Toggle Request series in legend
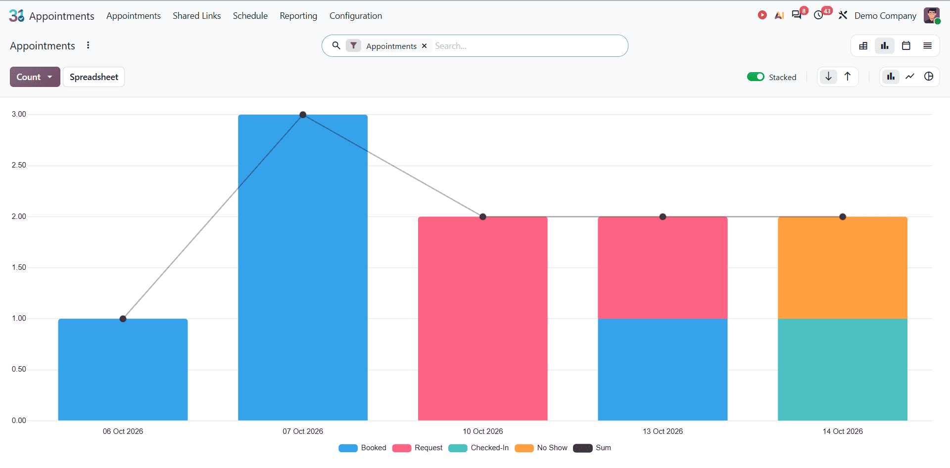 click(x=417, y=448)
